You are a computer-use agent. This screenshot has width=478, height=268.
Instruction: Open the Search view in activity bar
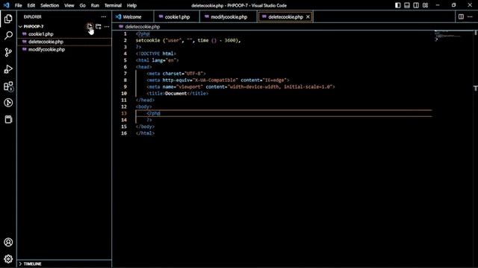point(8,36)
